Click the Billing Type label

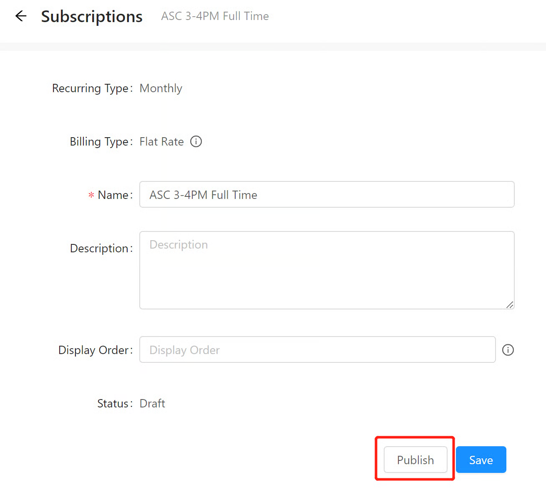pos(99,142)
